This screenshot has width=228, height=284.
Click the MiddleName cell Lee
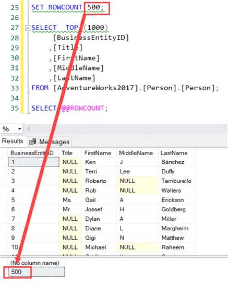pos(137,171)
